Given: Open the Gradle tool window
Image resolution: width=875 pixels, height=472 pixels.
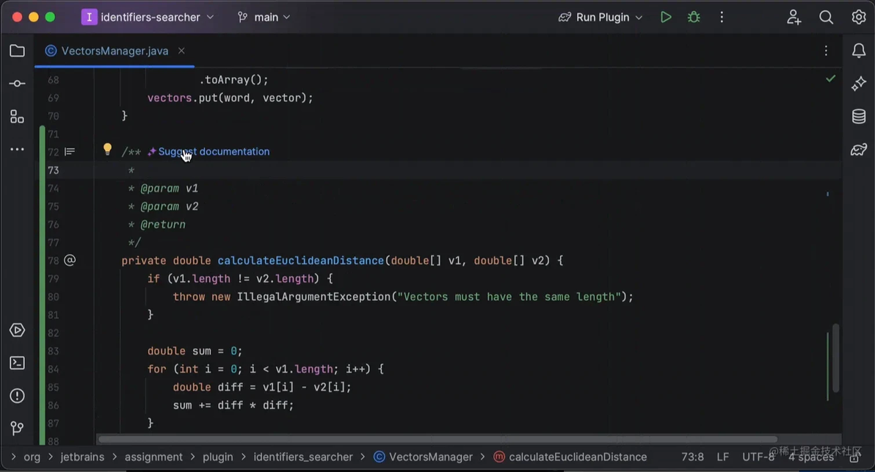Looking at the screenshot, I should click(859, 150).
